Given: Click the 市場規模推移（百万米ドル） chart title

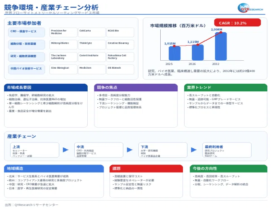Looking at the screenshot, I should point(178,26).
